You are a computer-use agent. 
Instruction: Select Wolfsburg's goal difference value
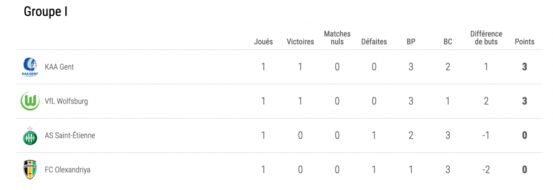pyautogui.click(x=486, y=101)
